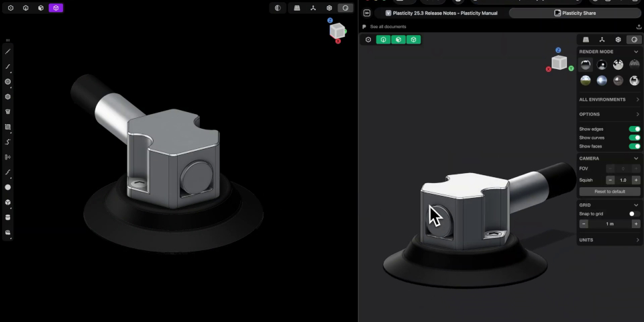Image resolution: width=644 pixels, height=322 pixels.
Task: Increase the Squish value with plus button
Action: coord(636,180)
